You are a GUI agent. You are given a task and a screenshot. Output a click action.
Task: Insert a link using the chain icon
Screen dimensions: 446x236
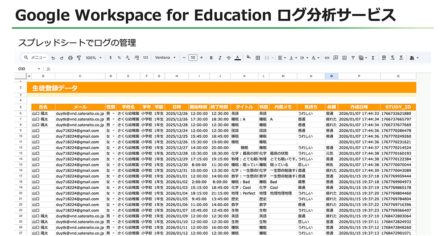coord(327,58)
